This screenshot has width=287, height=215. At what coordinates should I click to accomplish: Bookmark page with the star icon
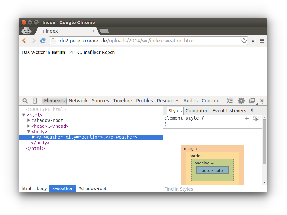(x=244, y=41)
